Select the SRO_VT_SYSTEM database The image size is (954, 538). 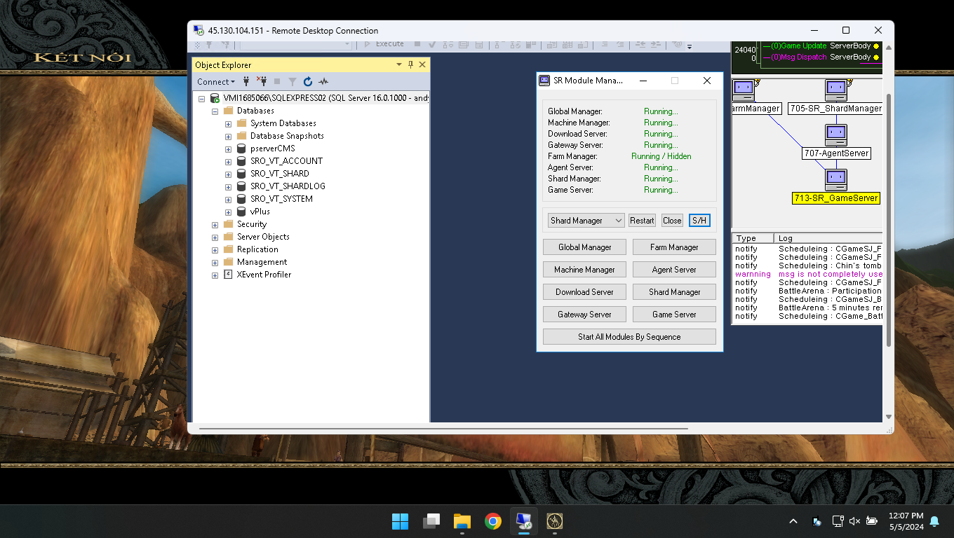click(x=281, y=199)
